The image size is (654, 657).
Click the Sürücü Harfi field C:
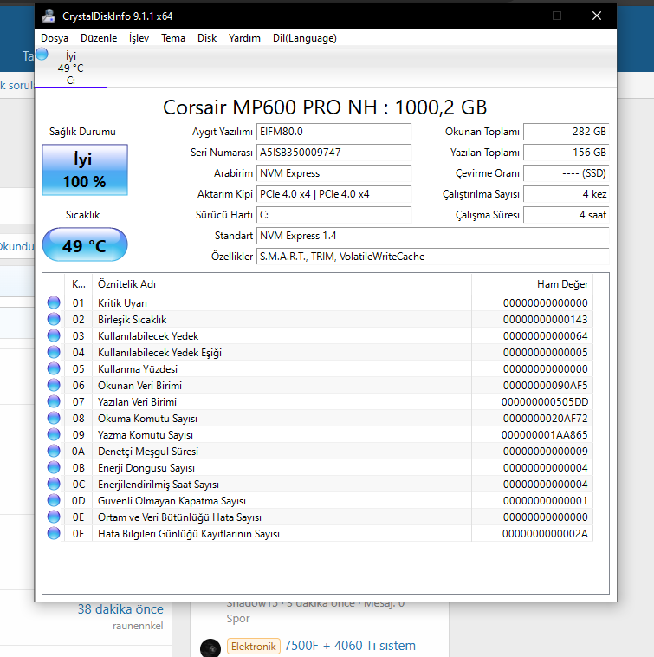333,215
